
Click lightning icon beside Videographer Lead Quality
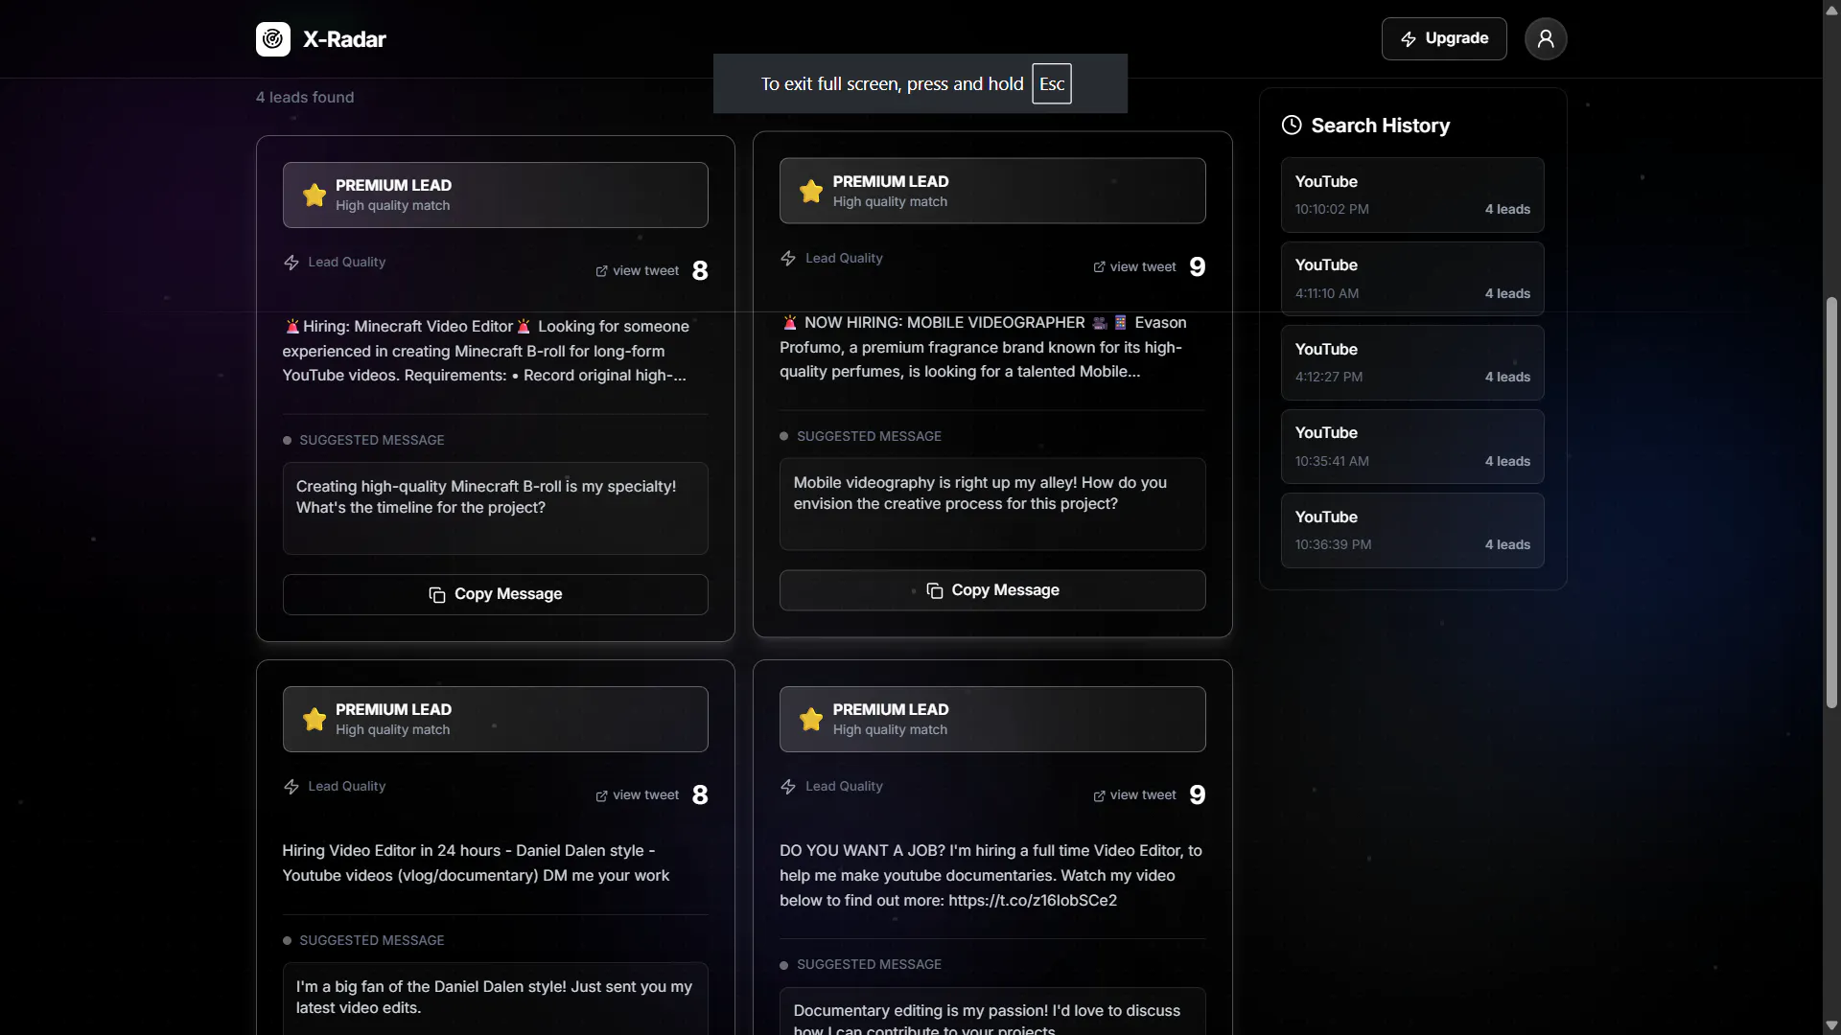click(x=788, y=259)
